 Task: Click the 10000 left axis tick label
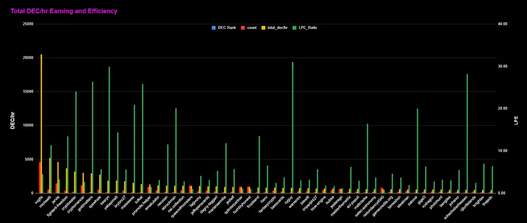point(28,125)
